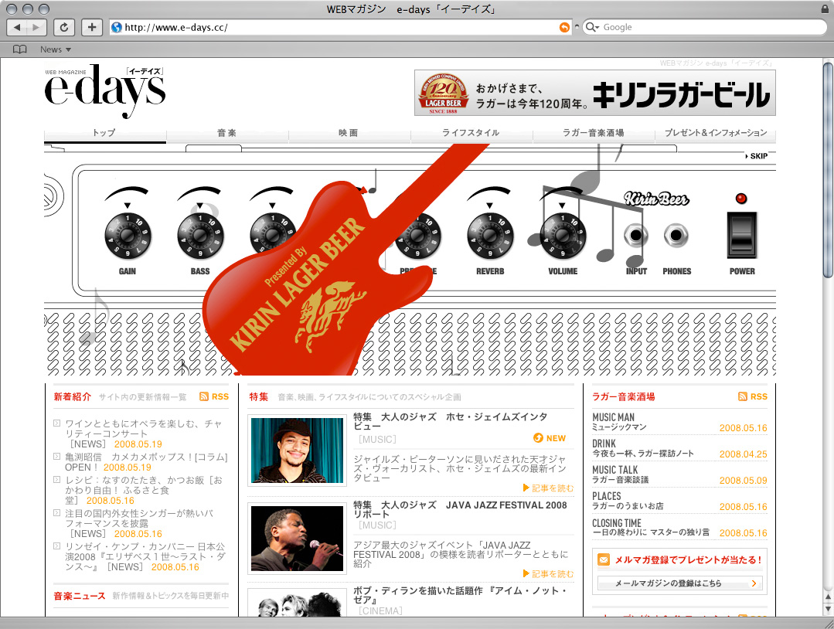The height and width of the screenshot is (629, 834).
Task: Click 記事を読む arrow for ホセ・ジェイムズ article
Action: tap(548, 488)
